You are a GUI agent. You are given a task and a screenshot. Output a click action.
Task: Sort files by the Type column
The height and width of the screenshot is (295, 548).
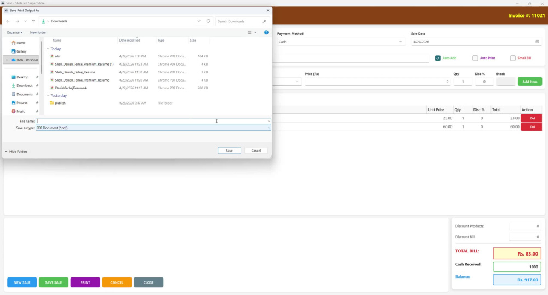161,40
